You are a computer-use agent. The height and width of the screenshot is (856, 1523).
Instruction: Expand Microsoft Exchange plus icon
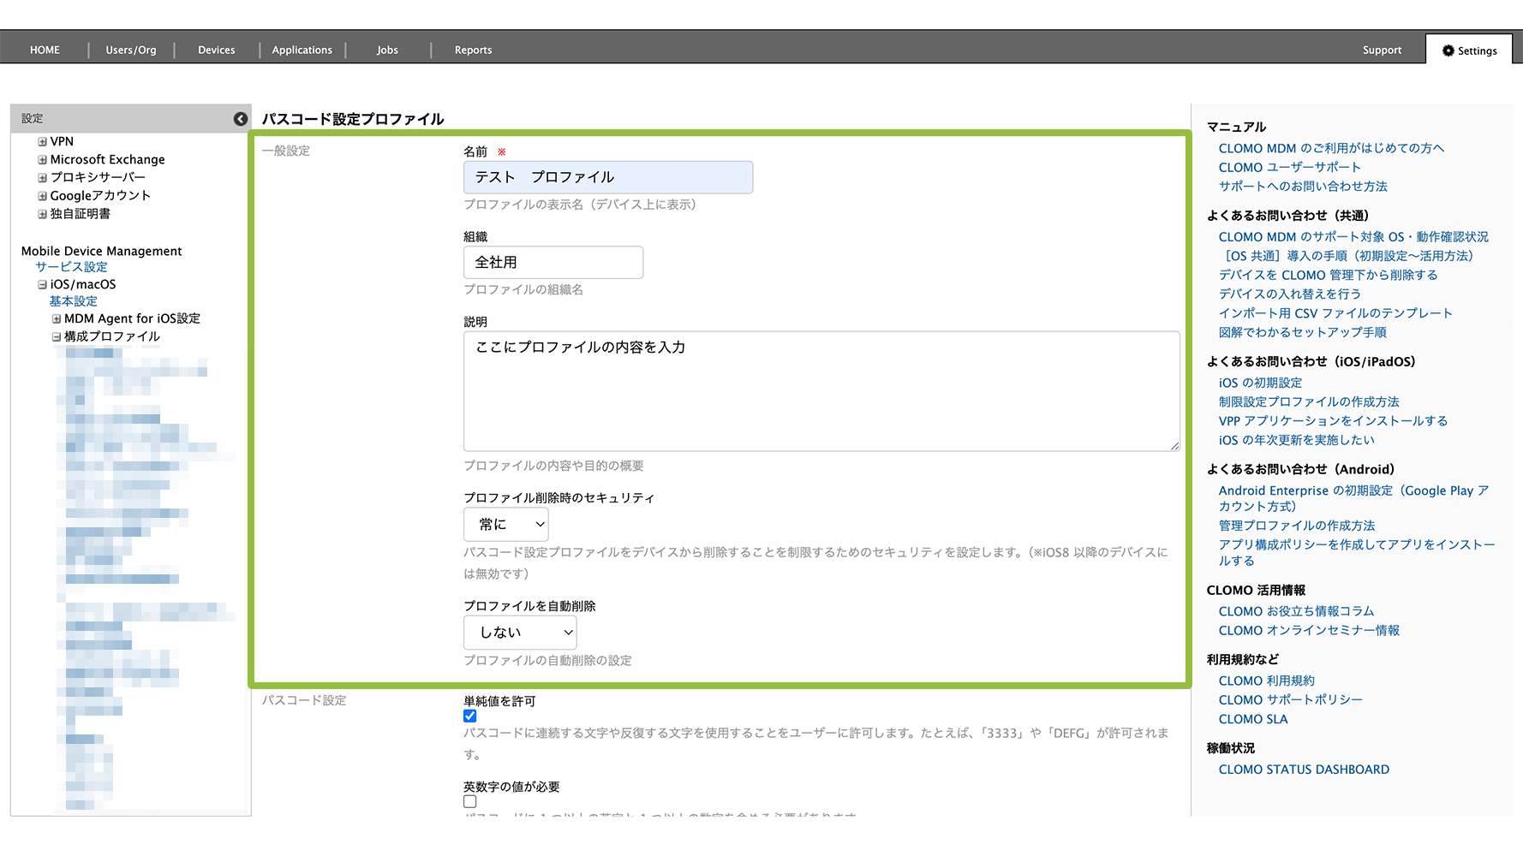pyautogui.click(x=43, y=160)
